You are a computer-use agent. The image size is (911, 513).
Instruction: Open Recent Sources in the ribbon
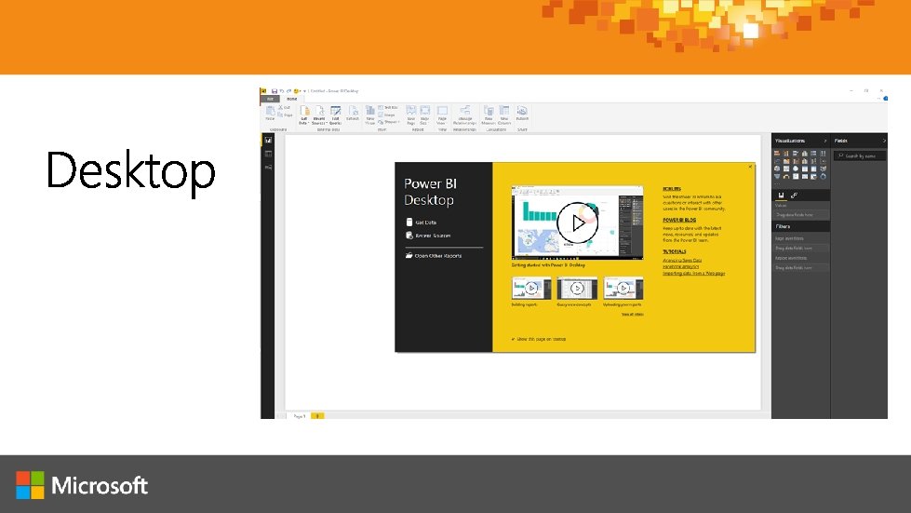click(319, 115)
